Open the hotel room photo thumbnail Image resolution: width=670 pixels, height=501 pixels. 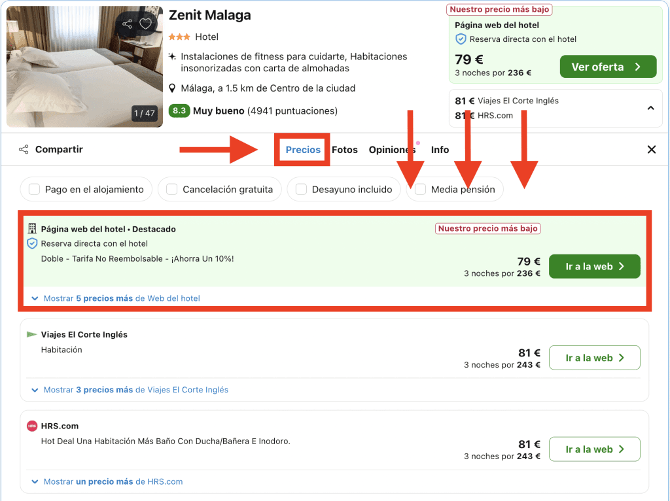click(84, 67)
